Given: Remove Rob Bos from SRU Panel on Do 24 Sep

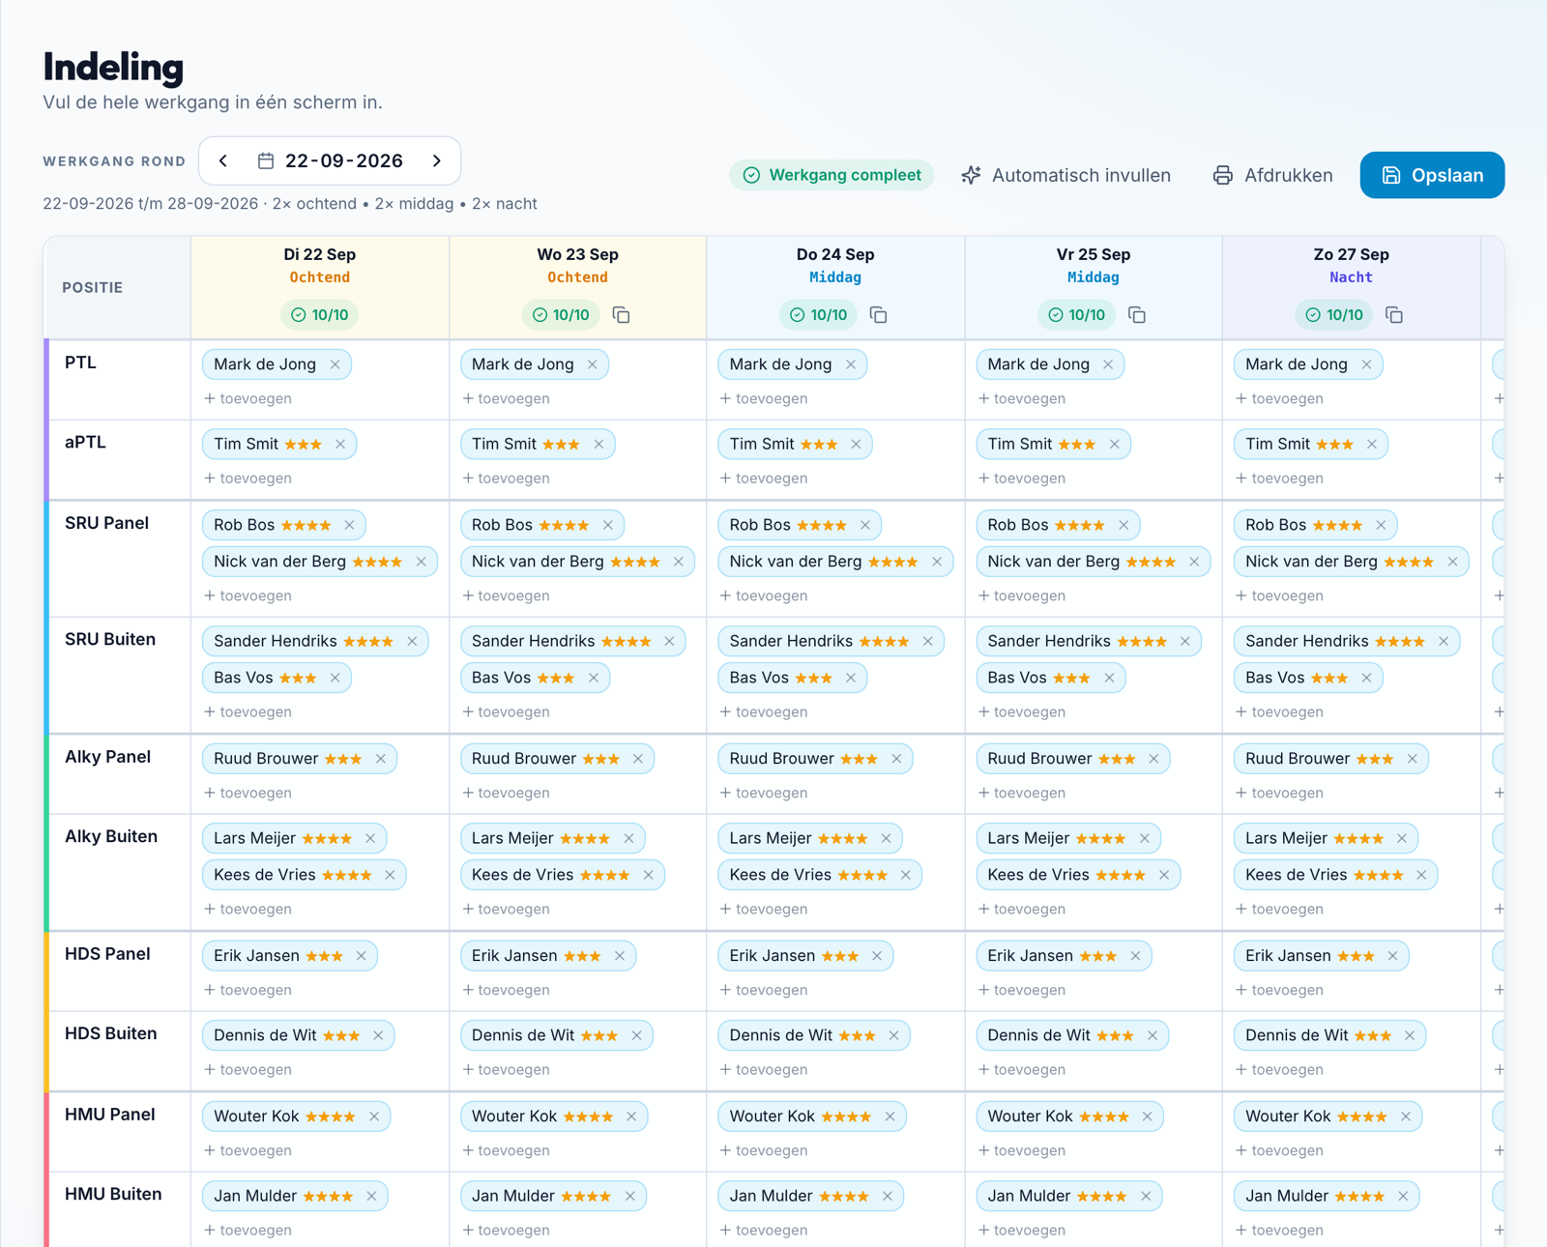Looking at the screenshot, I should click(x=865, y=525).
